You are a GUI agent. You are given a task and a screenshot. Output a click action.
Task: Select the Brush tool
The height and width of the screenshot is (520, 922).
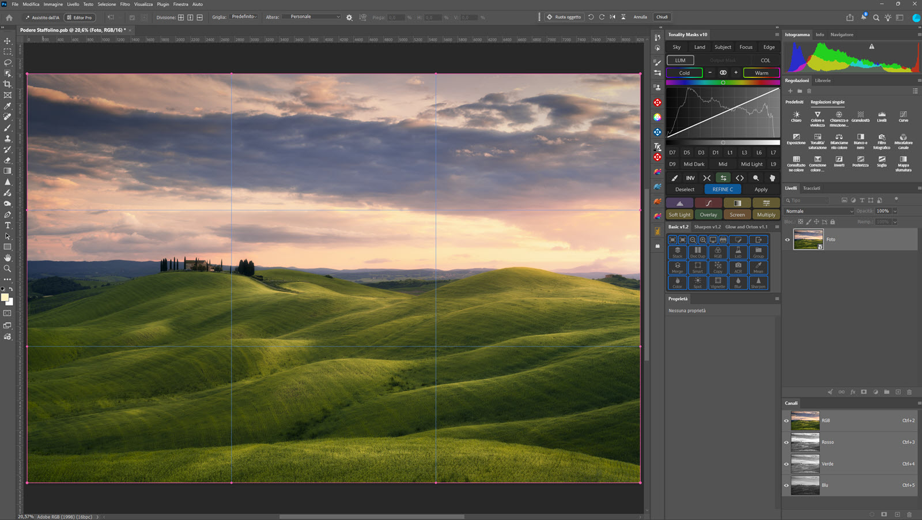pyautogui.click(x=7, y=127)
